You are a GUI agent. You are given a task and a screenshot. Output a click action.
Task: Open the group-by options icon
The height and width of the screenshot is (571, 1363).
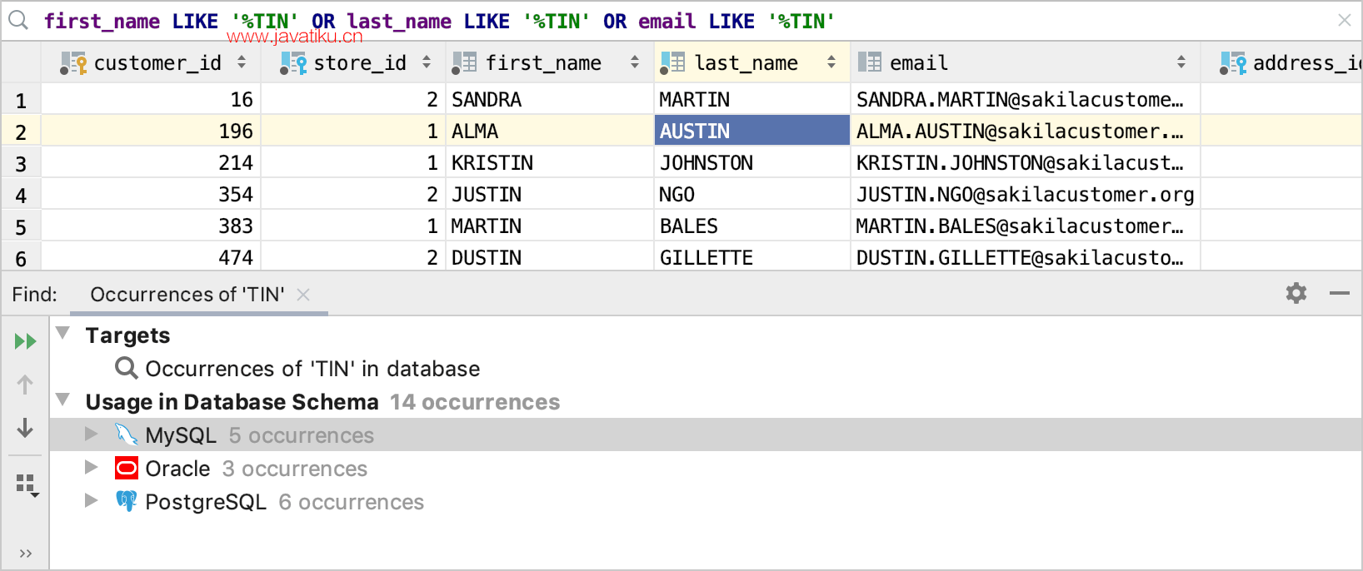[27, 485]
